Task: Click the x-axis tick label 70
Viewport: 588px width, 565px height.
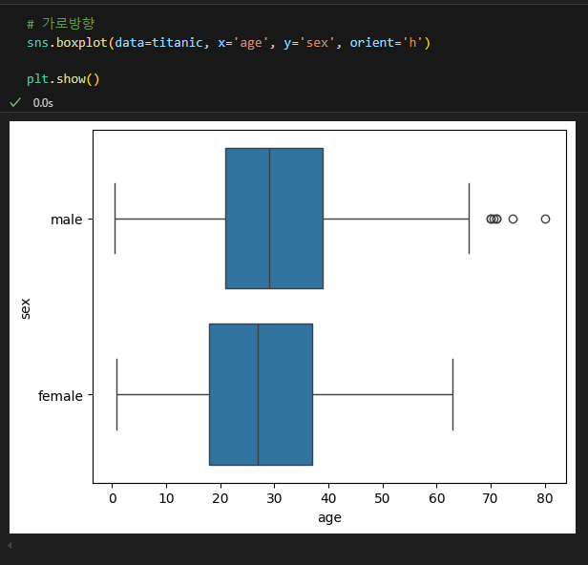Action: 490,498
